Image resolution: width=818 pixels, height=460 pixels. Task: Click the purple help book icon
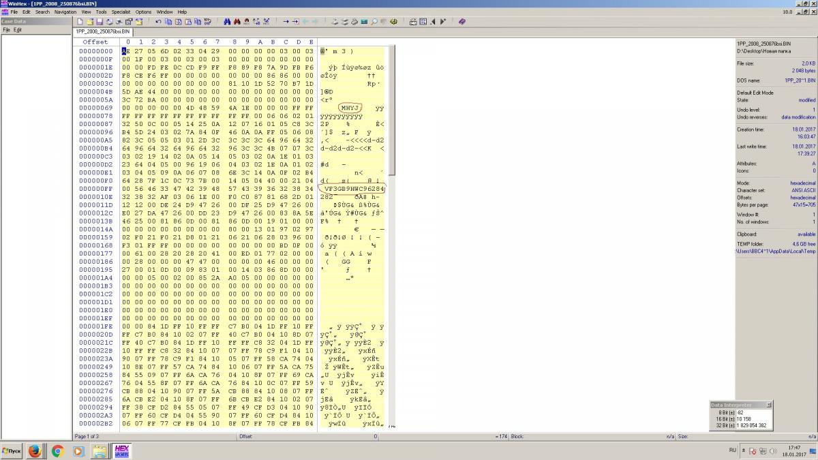(x=462, y=22)
